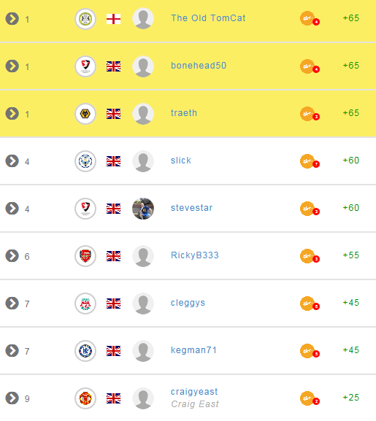376x421 pixels.
Task: Click the orange achievement badge for bonehead50
Action: 310,66
